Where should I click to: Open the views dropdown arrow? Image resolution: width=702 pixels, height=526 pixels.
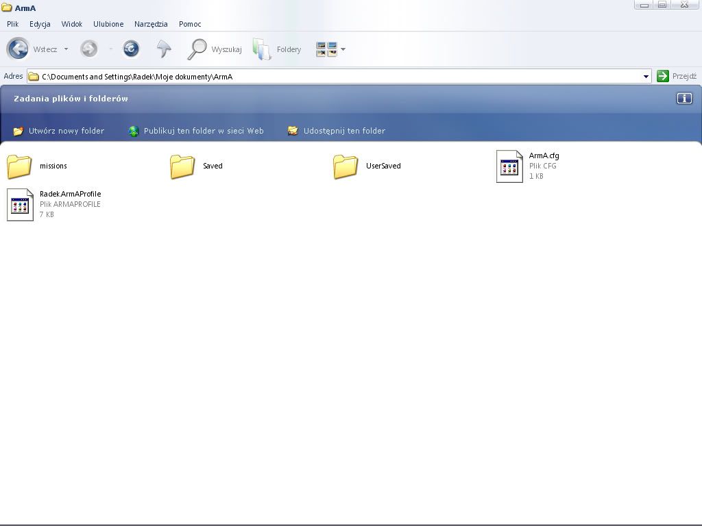tap(343, 49)
